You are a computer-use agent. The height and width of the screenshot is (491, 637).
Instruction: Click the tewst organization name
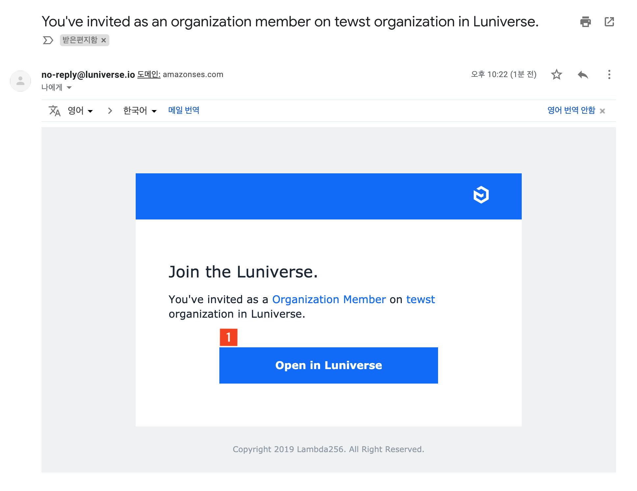point(420,299)
